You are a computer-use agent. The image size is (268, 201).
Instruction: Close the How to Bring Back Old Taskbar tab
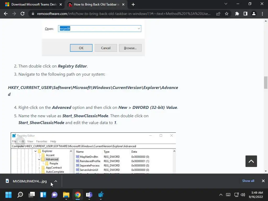point(123,4)
